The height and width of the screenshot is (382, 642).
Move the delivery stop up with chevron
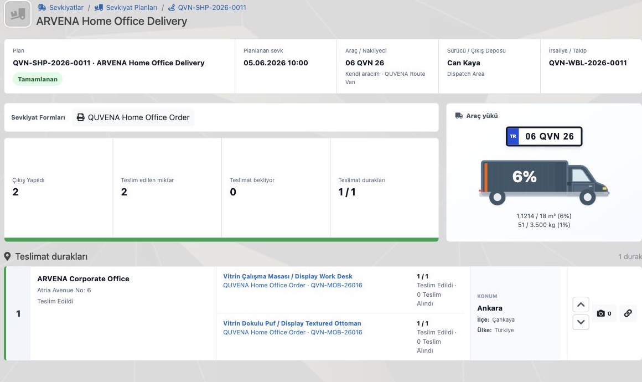coord(581,304)
